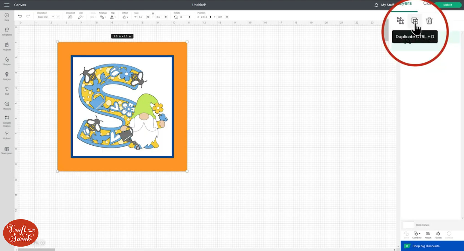The width and height of the screenshot is (464, 251).
Task: Adjust the Height stepper arrows
Action: coord(166,17)
